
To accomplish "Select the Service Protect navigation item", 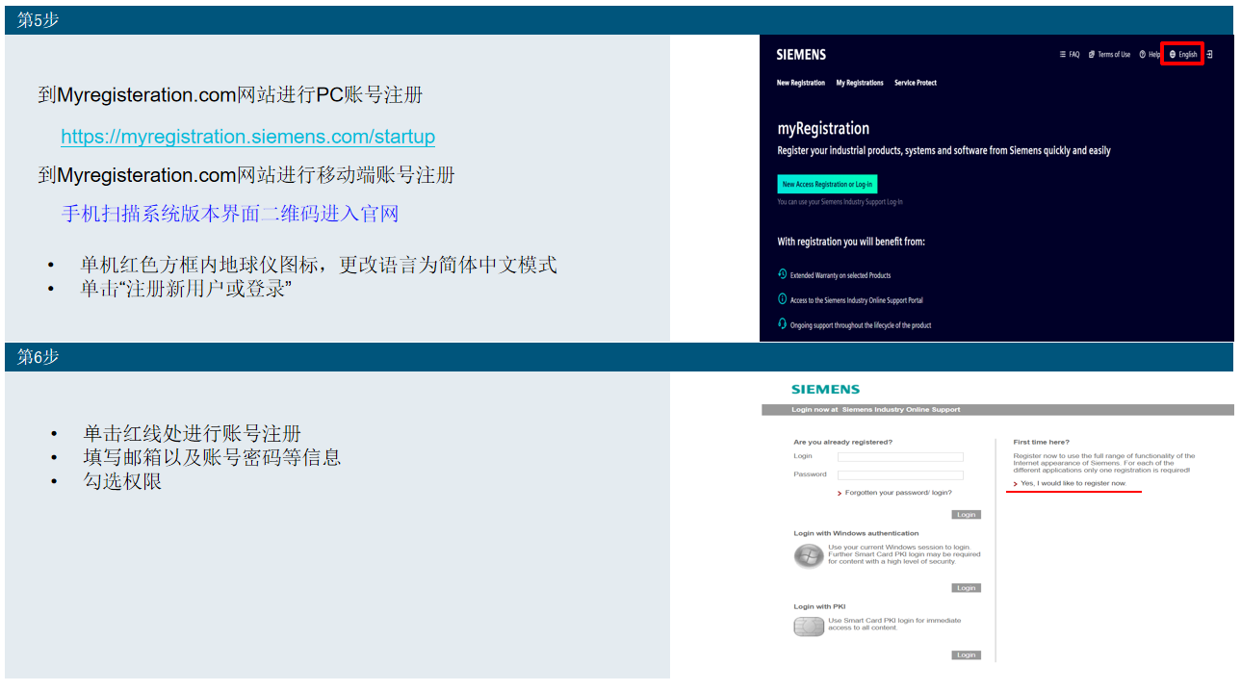I will (x=916, y=83).
